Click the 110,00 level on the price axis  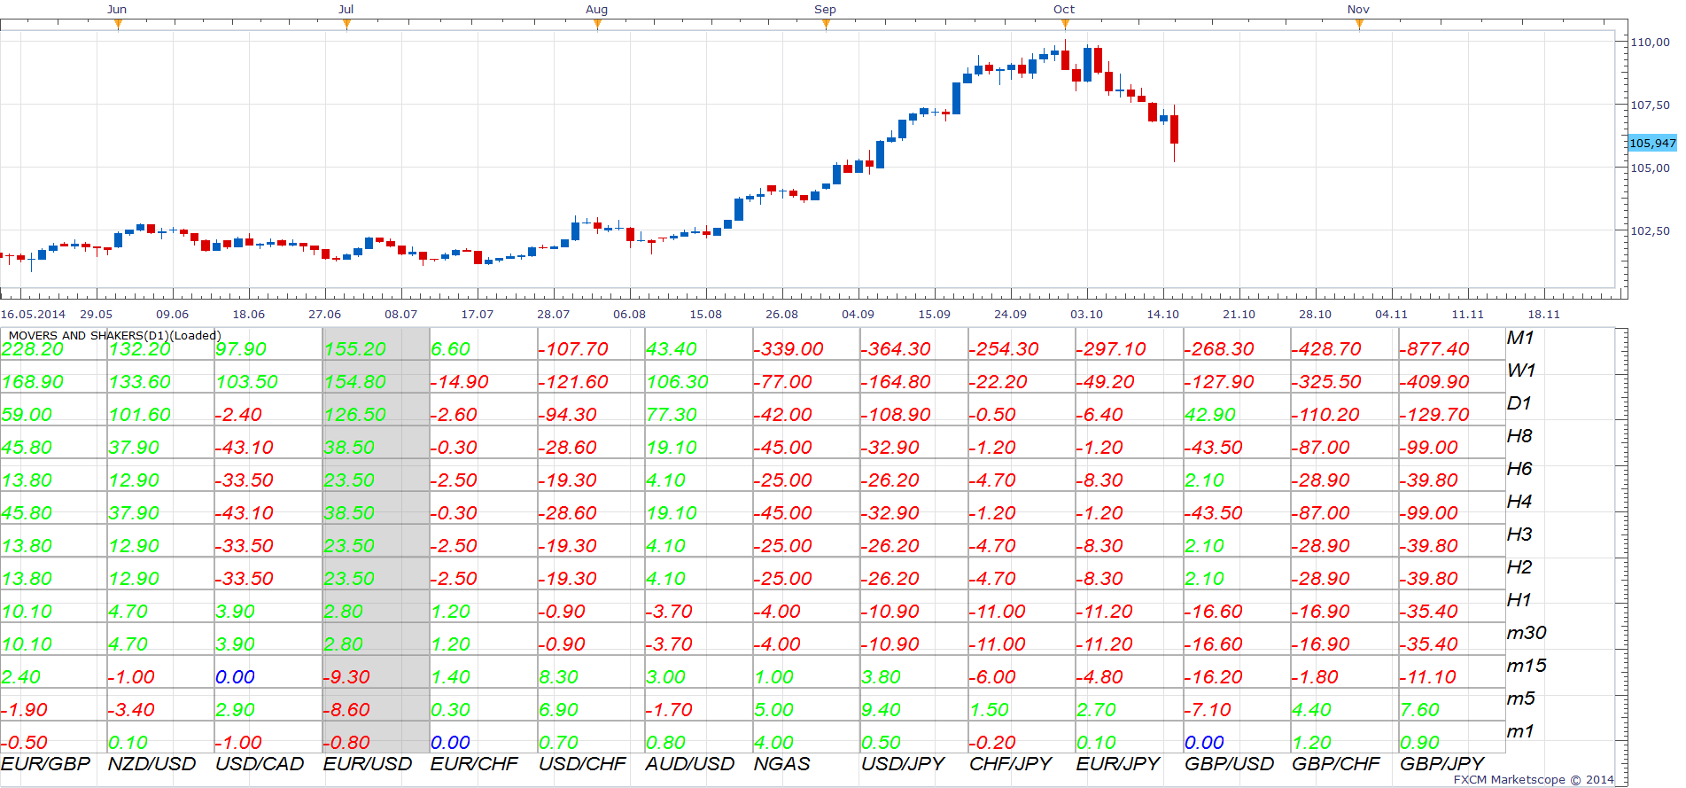(x=1651, y=42)
